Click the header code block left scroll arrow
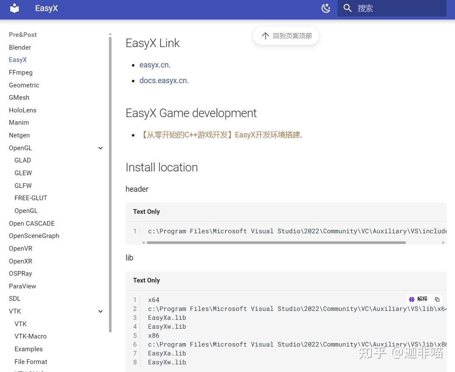455x372 pixels. pyautogui.click(x=143, y=243)
